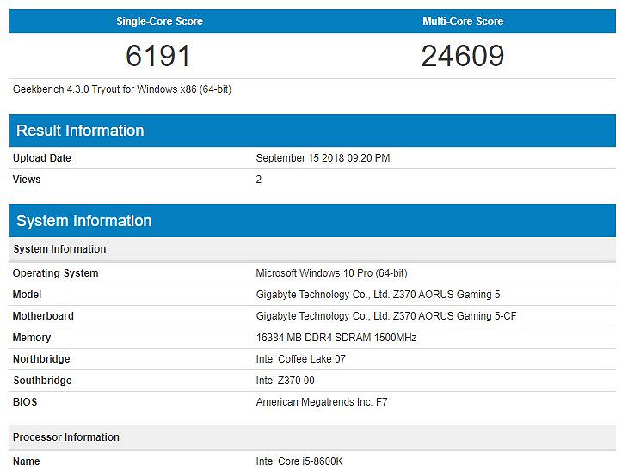Select American Megatrends Inc. F7 value
The height and width of the screenshot is (470, 622).
(x=322, y=402)
